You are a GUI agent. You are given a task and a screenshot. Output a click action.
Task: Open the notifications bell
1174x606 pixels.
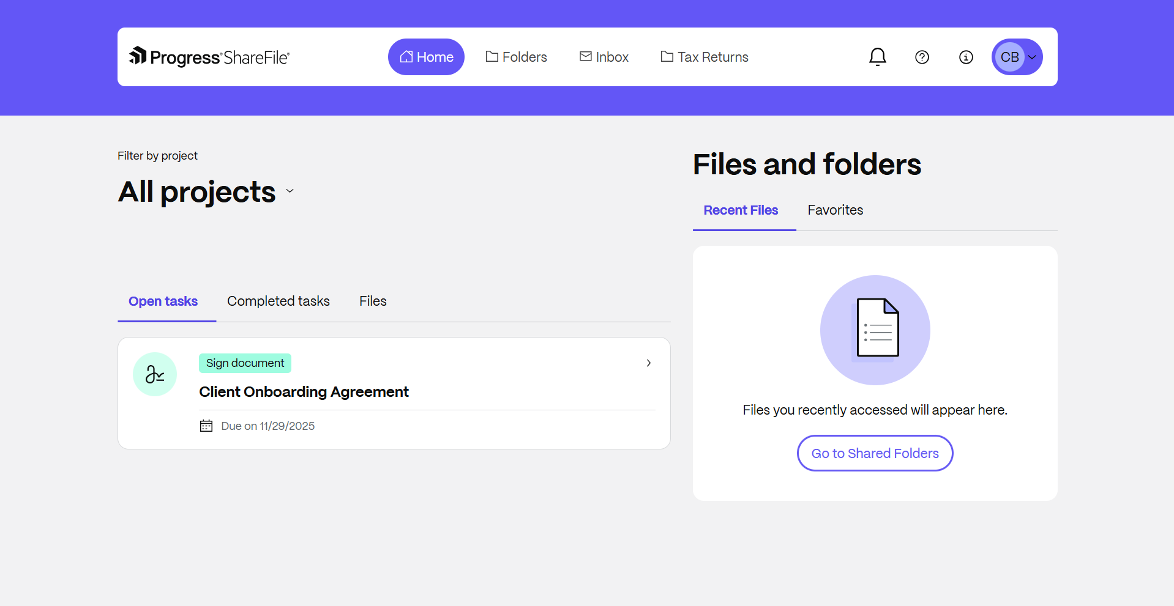(877, 57)
